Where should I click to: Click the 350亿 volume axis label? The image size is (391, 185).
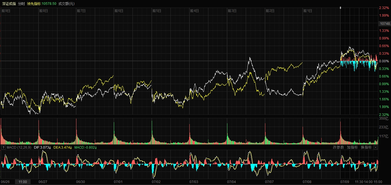pyautogui.click(x=384, y=119)
